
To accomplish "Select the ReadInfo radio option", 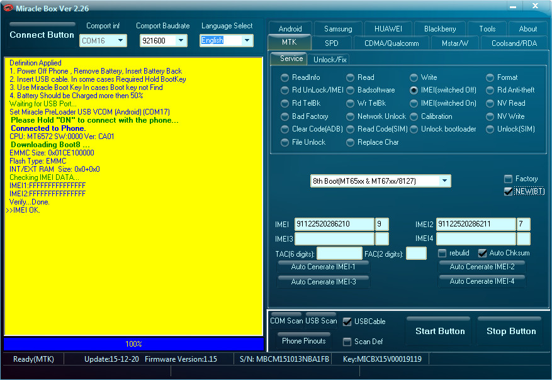I will pos(300,77).
